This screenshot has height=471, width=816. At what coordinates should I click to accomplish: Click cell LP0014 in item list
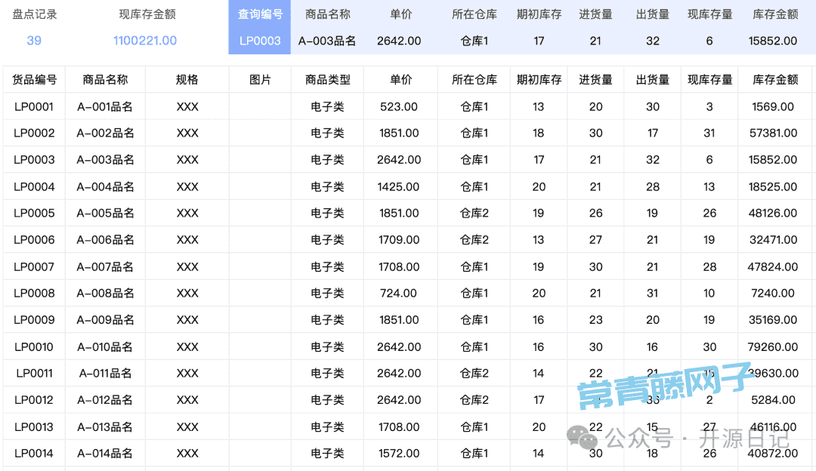click(34, 454)
